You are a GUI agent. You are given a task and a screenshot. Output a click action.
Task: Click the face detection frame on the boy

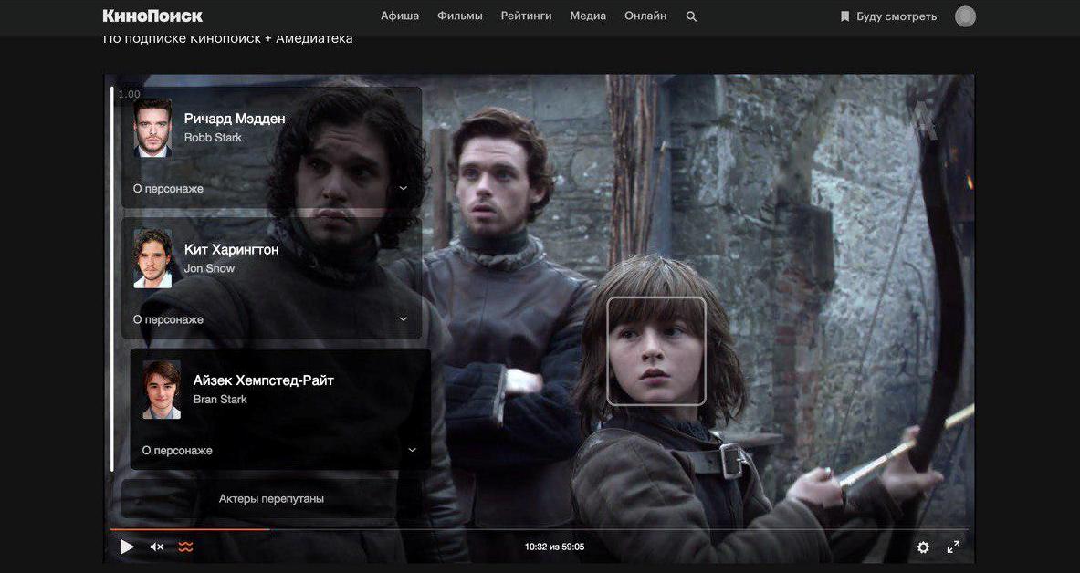tap(656, 351)
